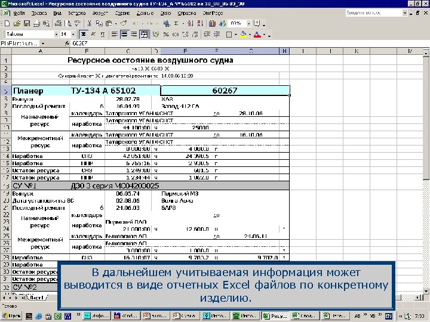This screenshot has height=322, width=430.
Task: Toggle Underline formatting
Action: (103, 35)
